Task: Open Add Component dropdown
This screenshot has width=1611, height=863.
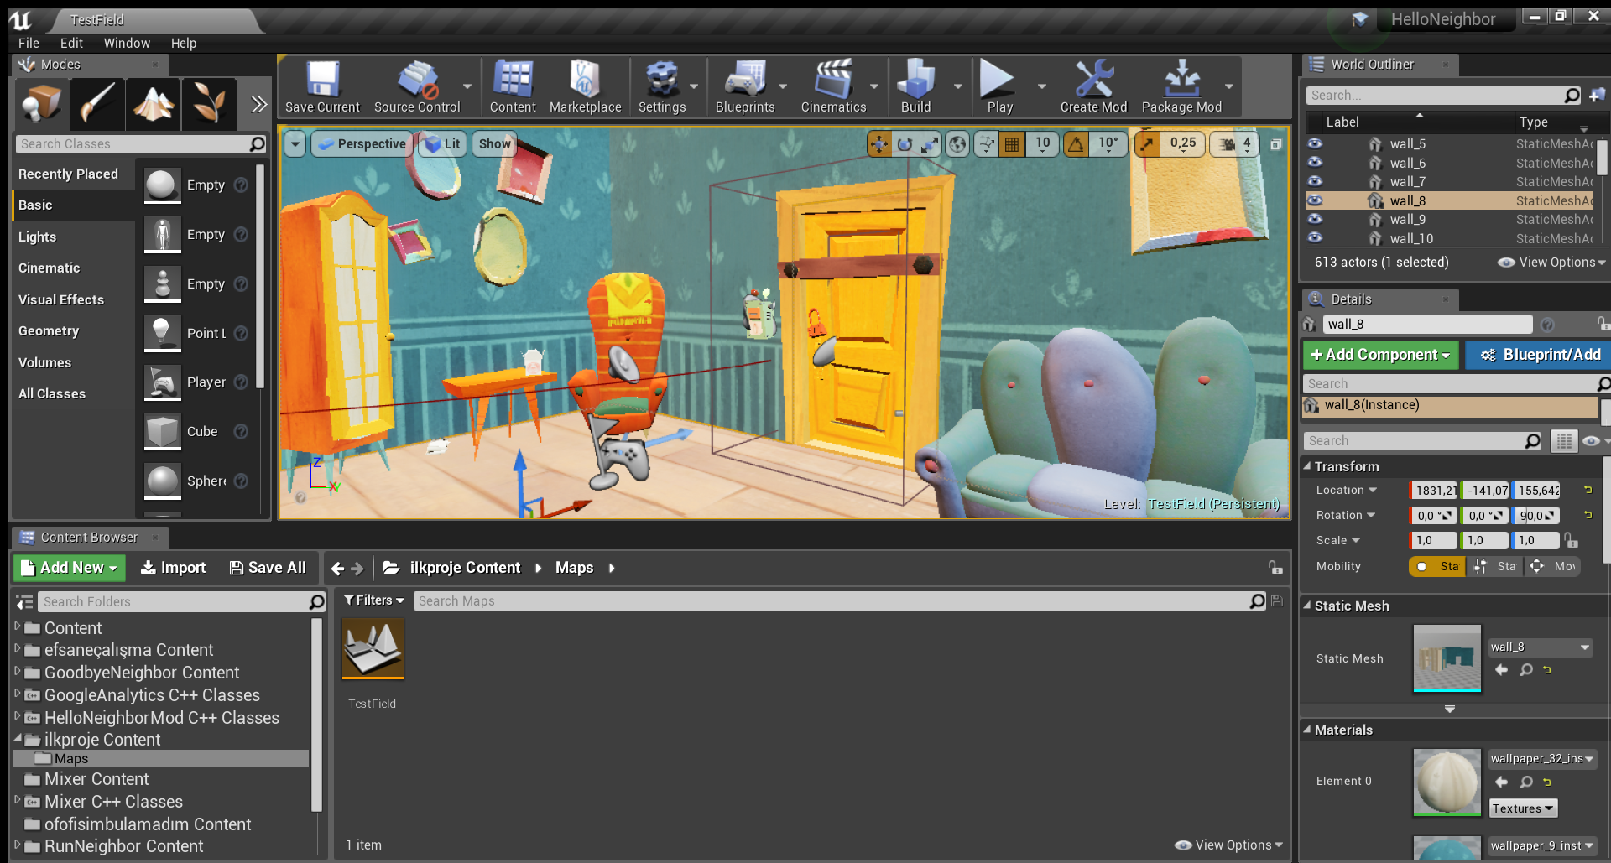Action: tap(1380, 355)
